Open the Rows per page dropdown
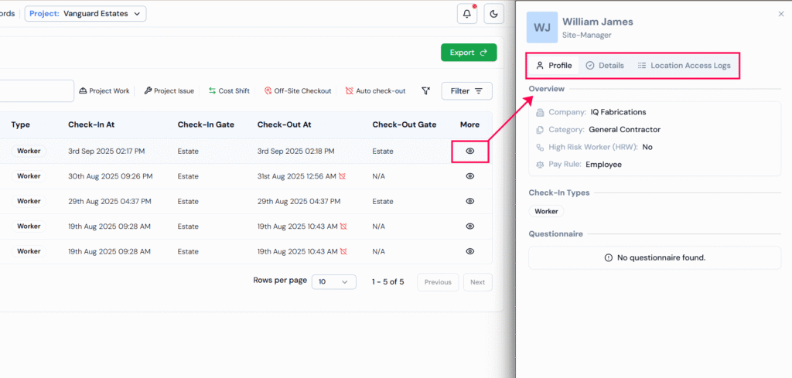 click(333, 282)
